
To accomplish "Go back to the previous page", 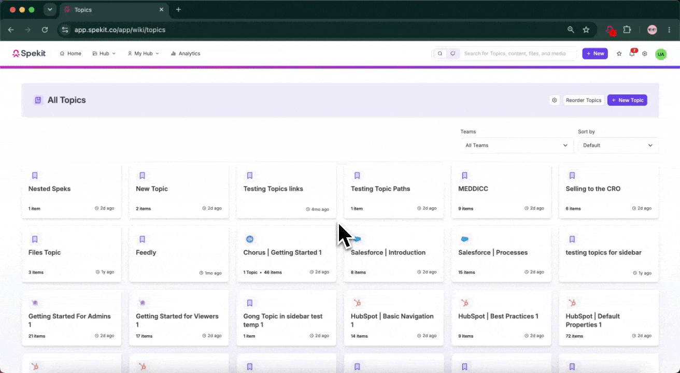I will 11,30.
